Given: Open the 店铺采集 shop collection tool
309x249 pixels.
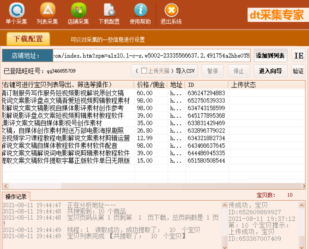Looking at the screenshot, I should (x=78, y=13).
